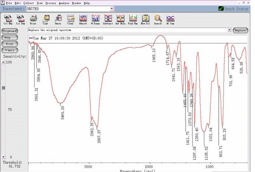This screenshot has height=172, width=255.
Task: Open the View menu
Action: tap(40, 3)
